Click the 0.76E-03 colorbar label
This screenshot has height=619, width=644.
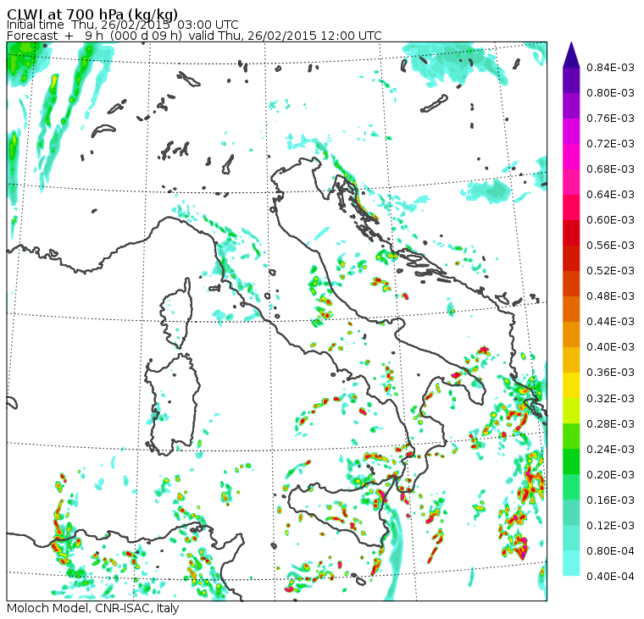[610, 119]
